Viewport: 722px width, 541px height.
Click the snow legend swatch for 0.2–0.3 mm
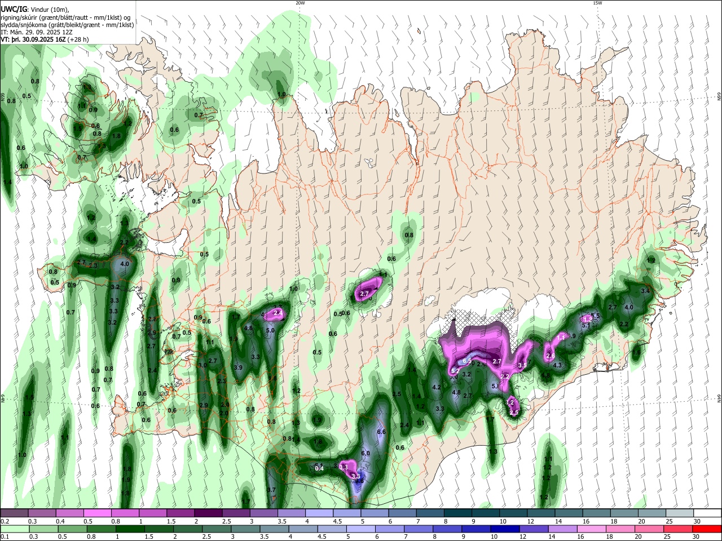[x=14, y=513]
